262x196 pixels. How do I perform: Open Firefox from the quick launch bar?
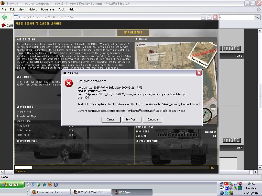tap(50, 184)
